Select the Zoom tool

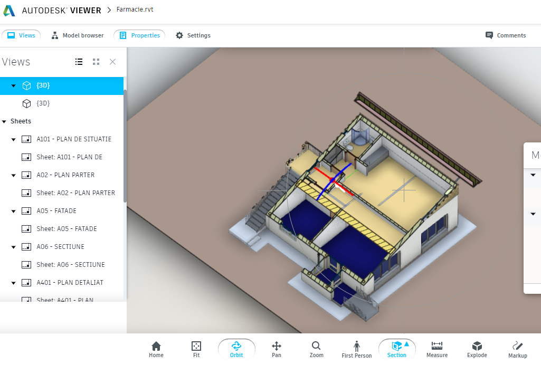tap(316, 348)
